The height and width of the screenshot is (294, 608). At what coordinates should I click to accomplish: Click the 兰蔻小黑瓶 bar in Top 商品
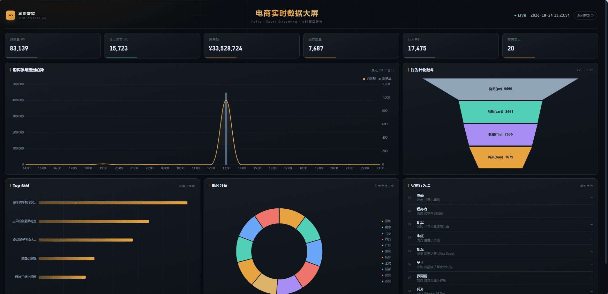pyautogui.click(x=66, y=259)
